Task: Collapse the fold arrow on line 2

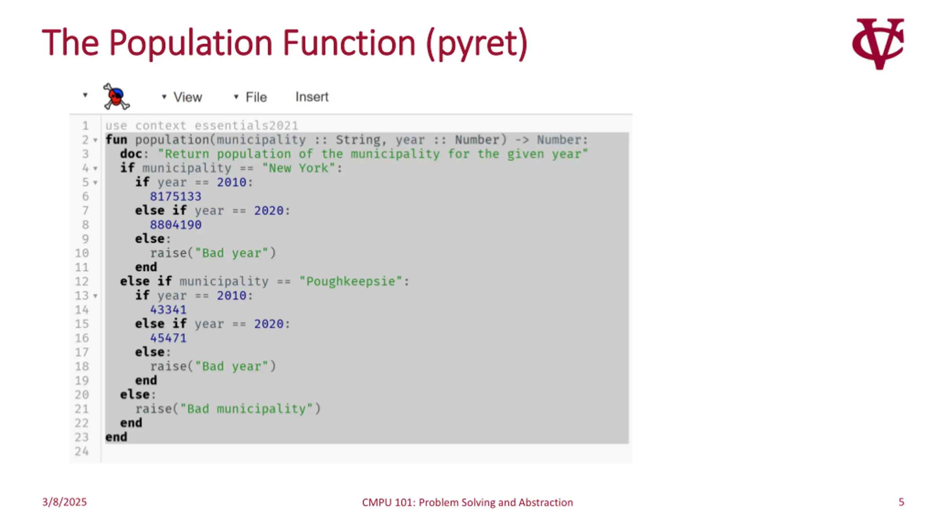Action: click(x=95, y=140)
